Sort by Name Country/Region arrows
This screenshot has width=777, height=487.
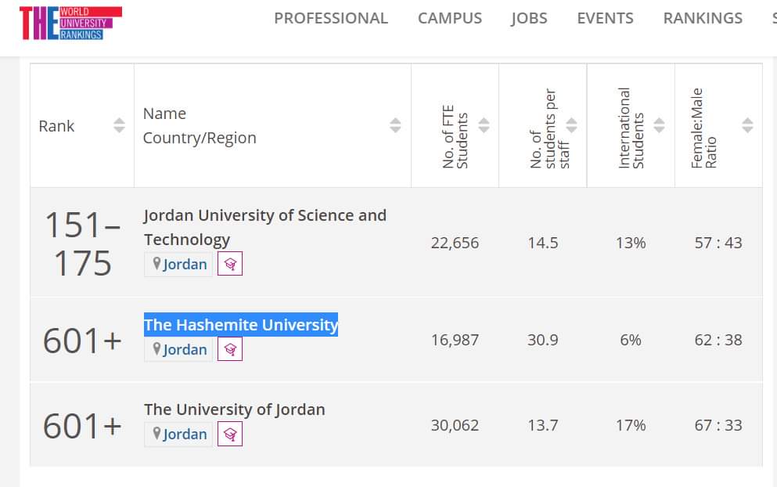[x=395, y=125]
